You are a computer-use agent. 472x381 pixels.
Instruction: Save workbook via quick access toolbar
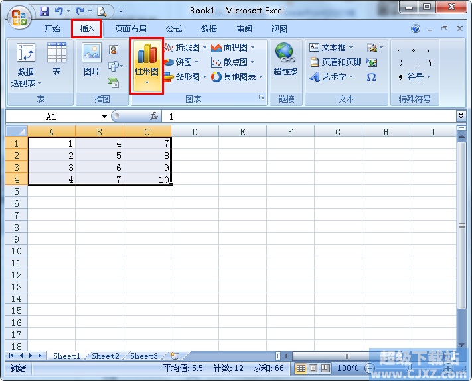pos(44,11)
